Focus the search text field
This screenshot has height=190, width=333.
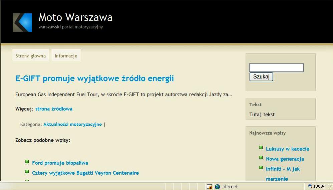pos(276,68)
